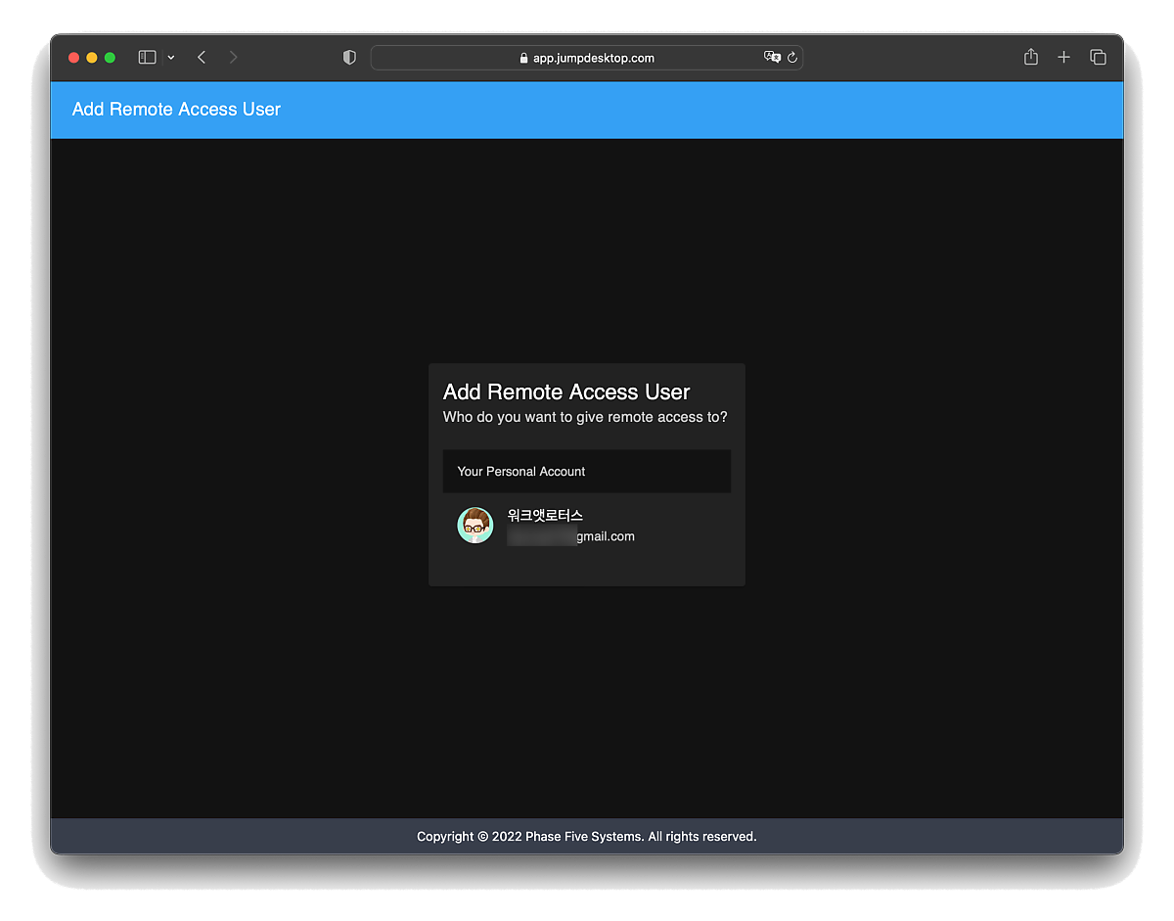This screenshot has width=1174, height=921.
Task: Open the translate page icon
Action: pos(772,58)
